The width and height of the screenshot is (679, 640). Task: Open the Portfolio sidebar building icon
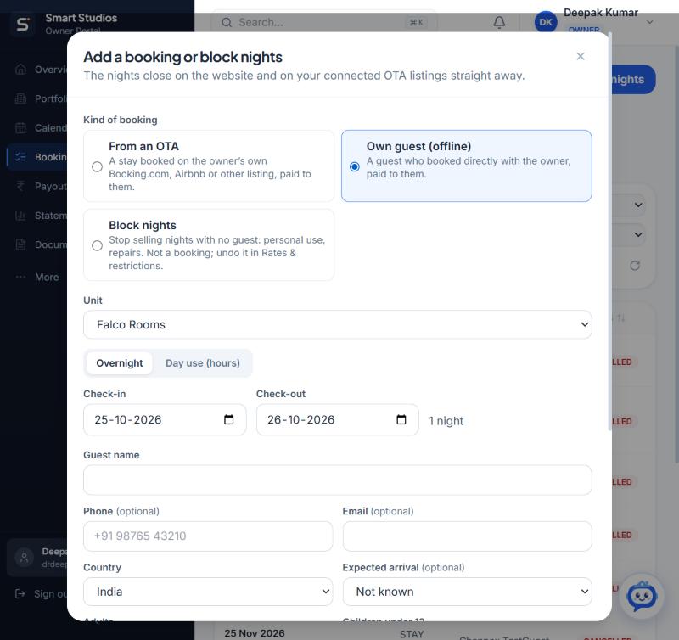point(20,98)
